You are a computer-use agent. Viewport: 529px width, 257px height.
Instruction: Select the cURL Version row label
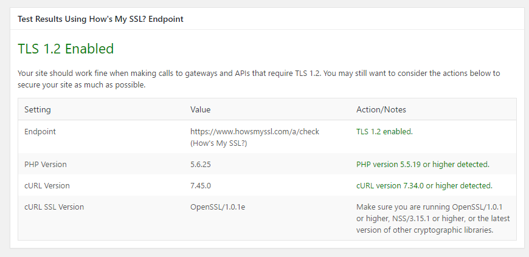(47, 186)
